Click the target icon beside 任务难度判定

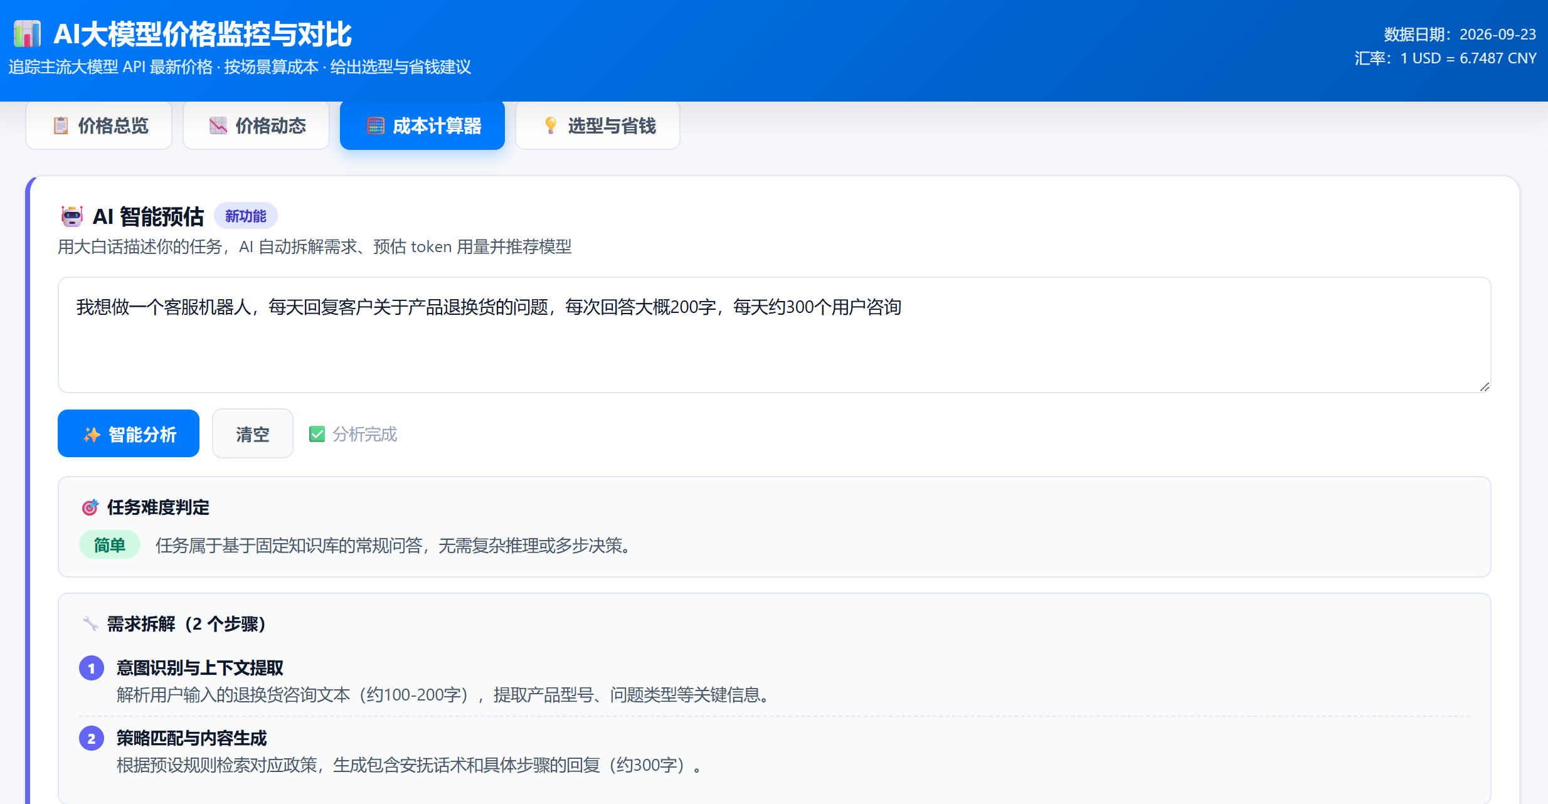90,507
